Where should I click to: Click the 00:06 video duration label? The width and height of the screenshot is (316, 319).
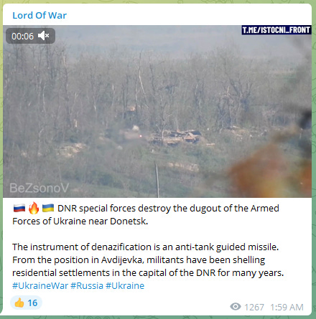(x=22, y=37)
